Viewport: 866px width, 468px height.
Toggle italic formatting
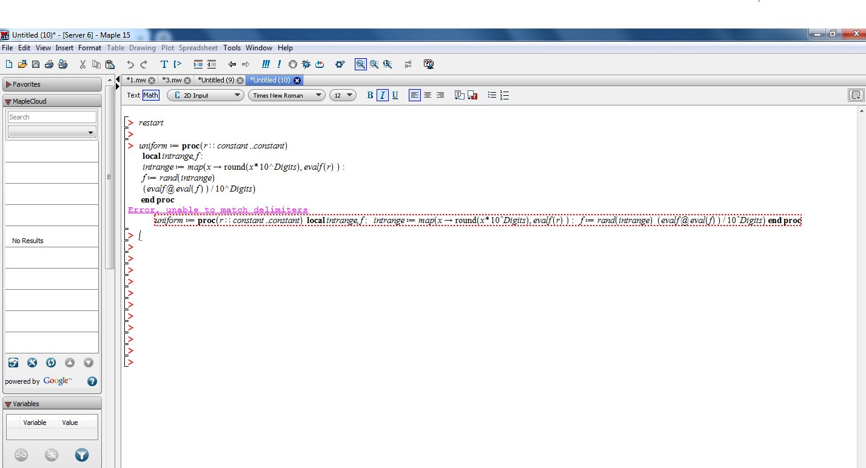pos(383,95)
